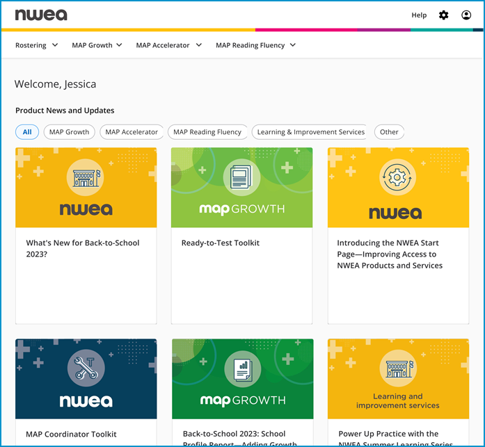Open the user account profile icon
Image resolution: width=485 pixels, height=447 pixels.
coord(466,15)
